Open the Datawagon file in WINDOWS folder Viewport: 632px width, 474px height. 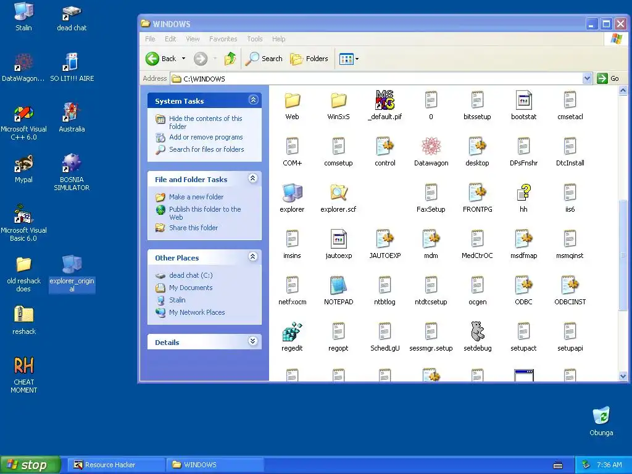[x=431, y=146]
